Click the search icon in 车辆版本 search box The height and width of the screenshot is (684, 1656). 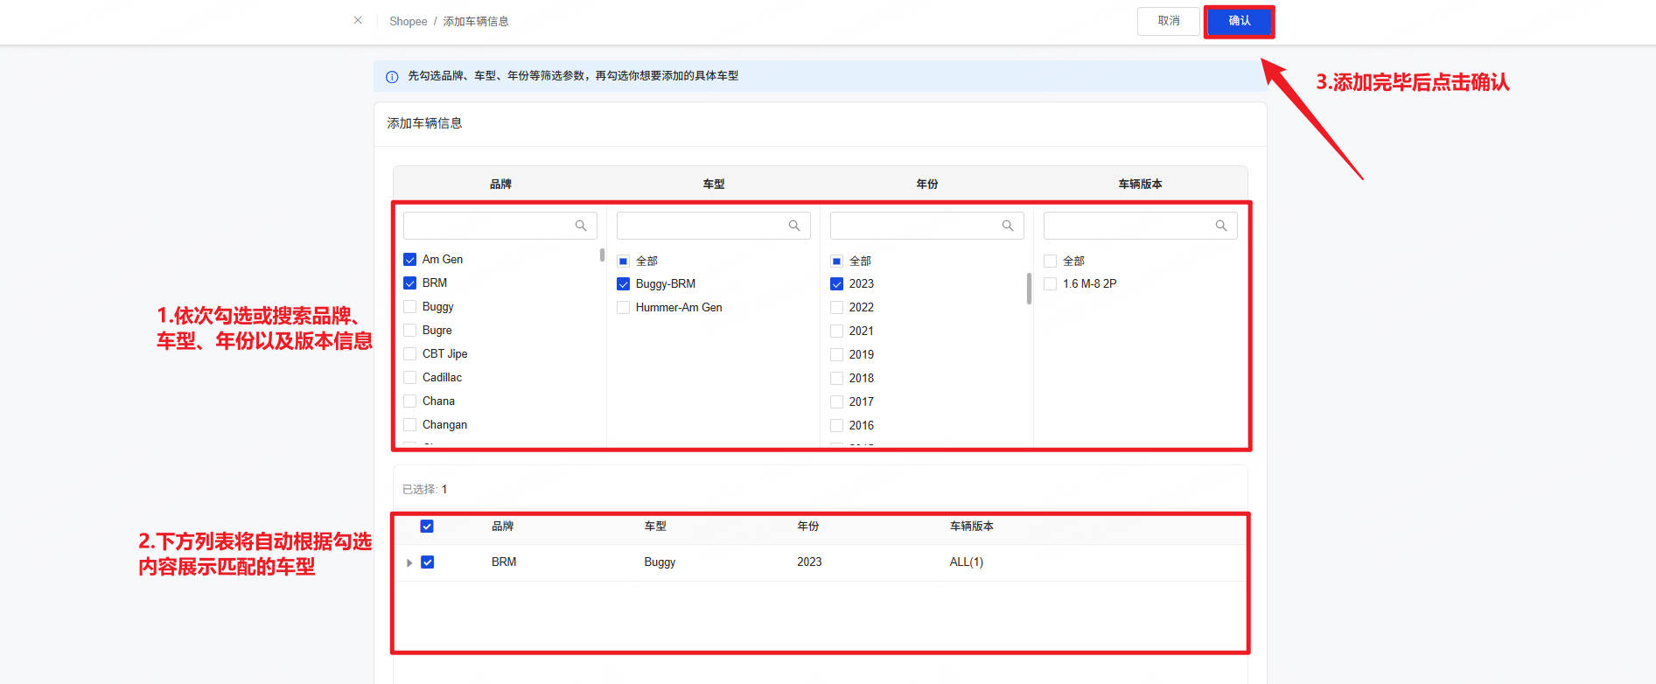pos(1221,226)
